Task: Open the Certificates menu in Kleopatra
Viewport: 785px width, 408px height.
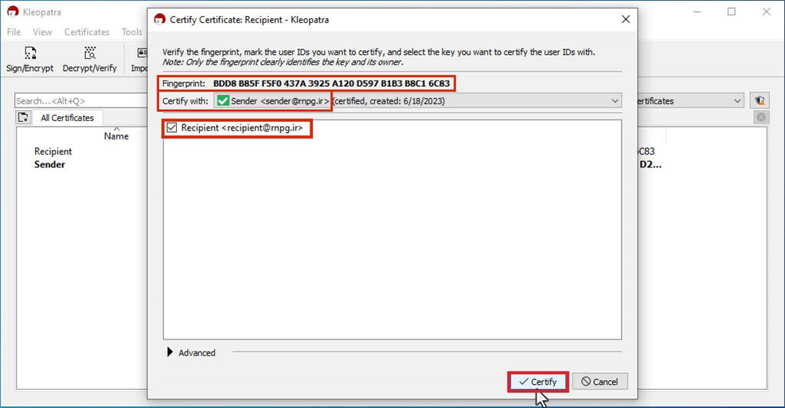Action: click(87, 32)
